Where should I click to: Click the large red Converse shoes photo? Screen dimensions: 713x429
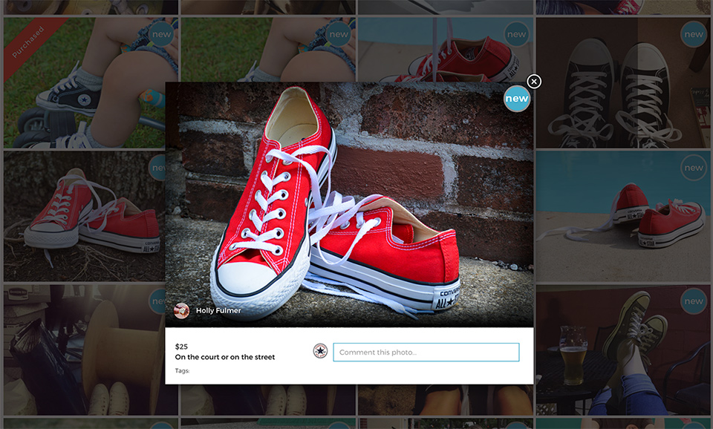(349, 205)
